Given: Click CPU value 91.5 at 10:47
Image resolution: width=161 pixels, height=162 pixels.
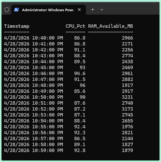Looking at the screenshot, I should pos(80,79).
